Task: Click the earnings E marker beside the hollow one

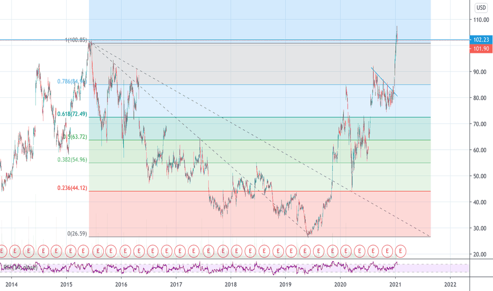Action: click(x=387, y=251)
